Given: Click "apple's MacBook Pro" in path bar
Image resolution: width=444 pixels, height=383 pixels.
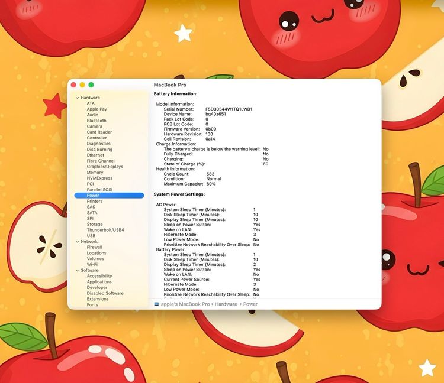Looking at the screenshot, I should 185,304.
